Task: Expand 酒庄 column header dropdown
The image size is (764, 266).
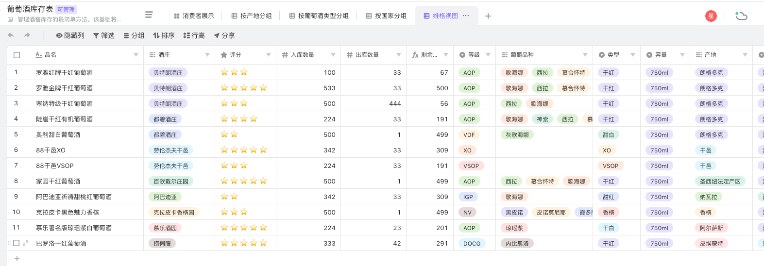Action: (x=207, y=55)
